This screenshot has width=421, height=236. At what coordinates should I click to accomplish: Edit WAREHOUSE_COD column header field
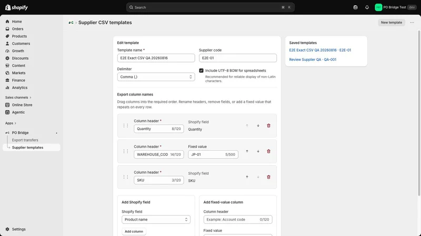coord(159,154)
